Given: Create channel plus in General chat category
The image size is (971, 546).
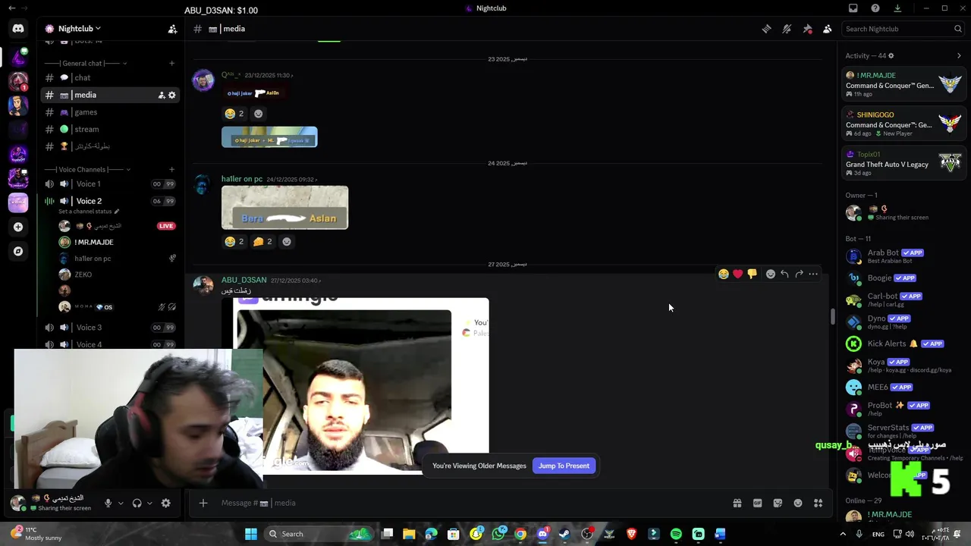Looking at the screenshot, I should [171, 64].
